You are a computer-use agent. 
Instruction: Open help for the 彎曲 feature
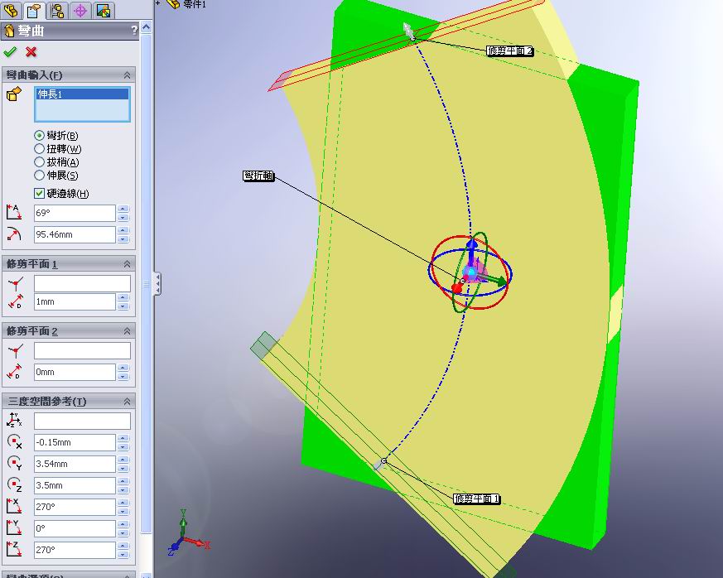(x=133, y=31)
